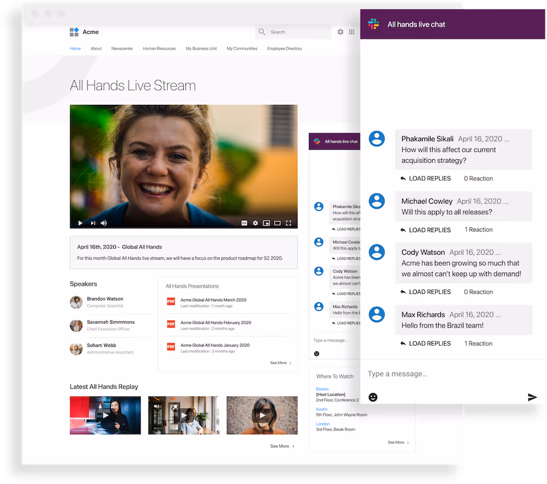Send the chat message via the arrow icon
Screen dimensions: 547x484
tap(532, 397)
